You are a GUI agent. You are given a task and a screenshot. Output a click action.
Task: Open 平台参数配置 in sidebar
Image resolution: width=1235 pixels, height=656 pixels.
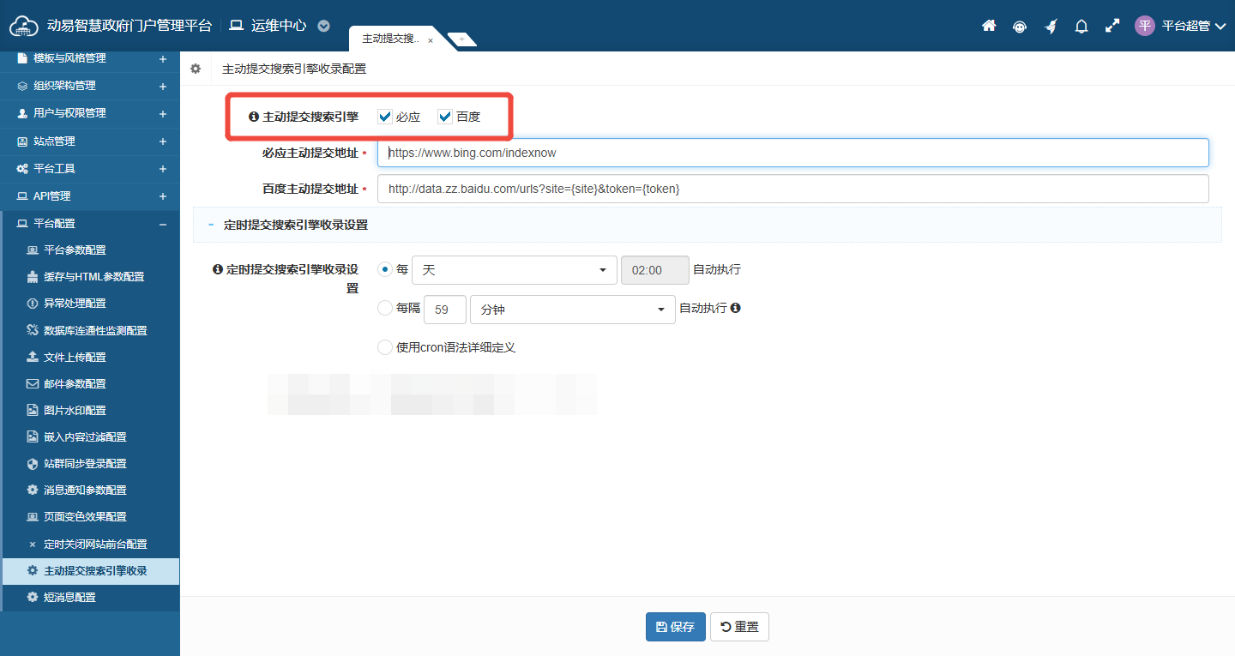pos(75,250)
